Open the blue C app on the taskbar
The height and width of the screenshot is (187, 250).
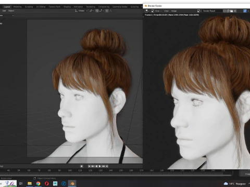pos(64,183)
